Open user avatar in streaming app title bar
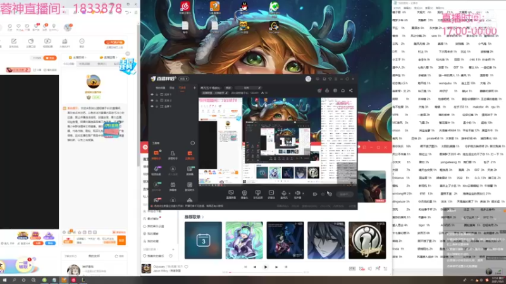 click(x=308, y=79)
